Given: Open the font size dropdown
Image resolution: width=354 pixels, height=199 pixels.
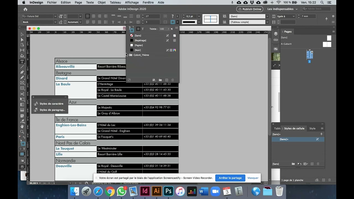Looking at the screenshot, I should tap(80, 16).
